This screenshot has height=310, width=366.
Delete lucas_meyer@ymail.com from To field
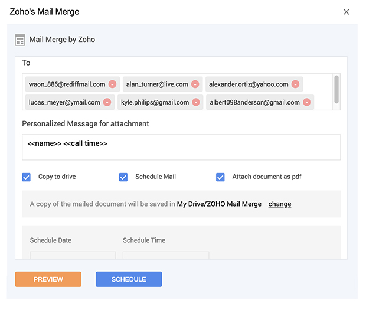(107, 102)
